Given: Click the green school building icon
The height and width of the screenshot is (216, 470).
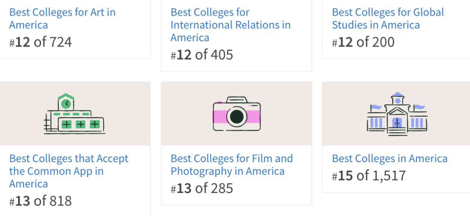Looking at the screenshot, I should click(x=75, y=114).
